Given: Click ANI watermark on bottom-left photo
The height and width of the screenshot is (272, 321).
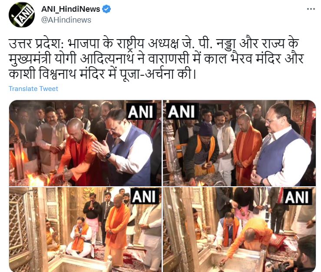Looking at the screenshot, I should (145, 196).
